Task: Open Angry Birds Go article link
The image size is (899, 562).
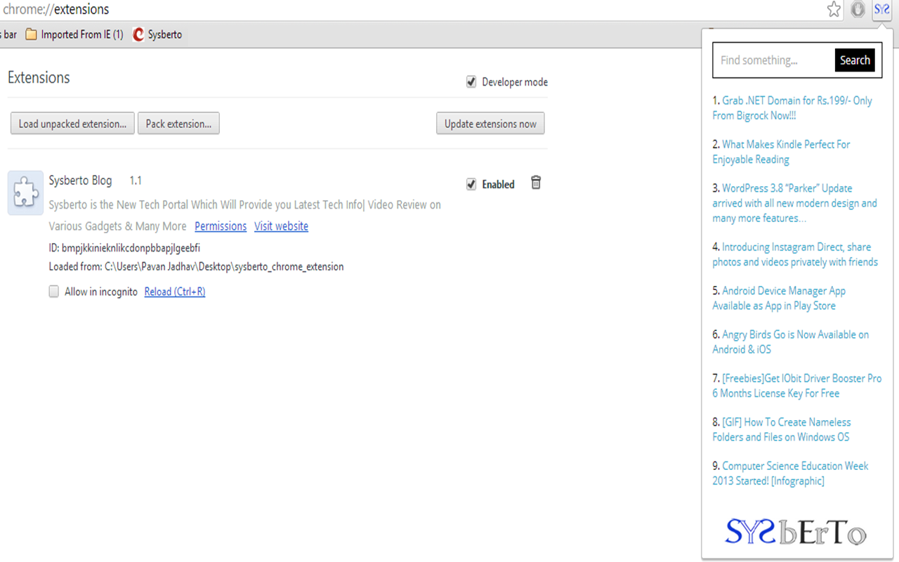Action: [x=790, y=341]
